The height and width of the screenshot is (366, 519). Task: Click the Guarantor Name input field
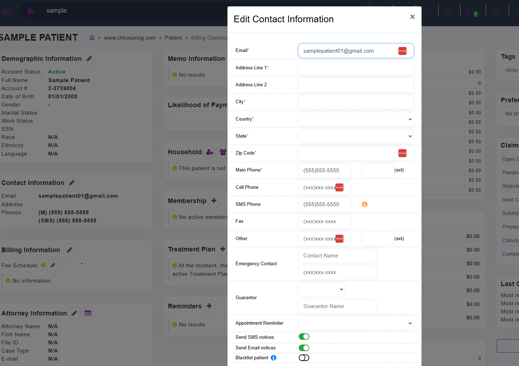[338, 306]
